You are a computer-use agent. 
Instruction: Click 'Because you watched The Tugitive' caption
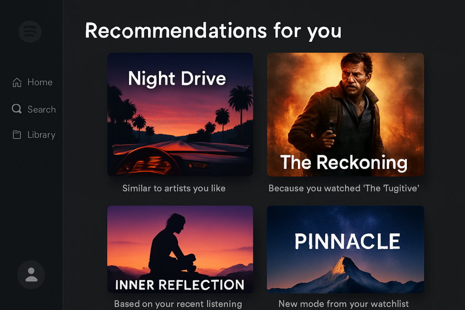point(344,188)
